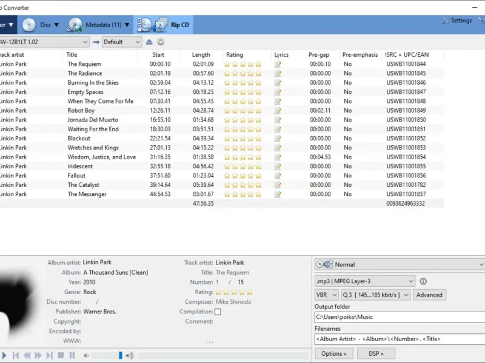Click the Advanced encoder button

click(x=429, y=295)
